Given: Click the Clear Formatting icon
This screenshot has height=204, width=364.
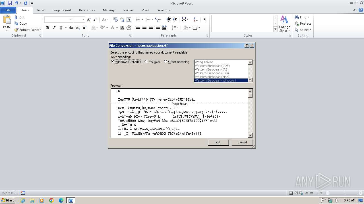Looking at the screenshot, I should (x=116, y=20).
